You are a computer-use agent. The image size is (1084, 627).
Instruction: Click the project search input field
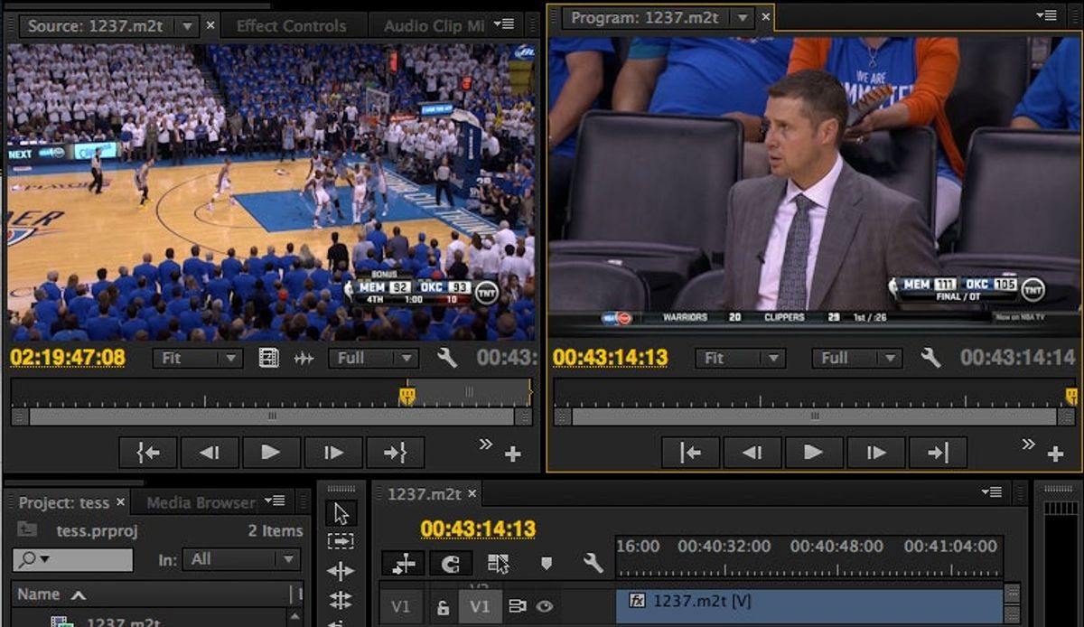pos(72,559)
